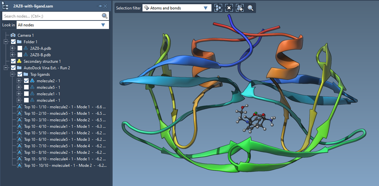Screen dimensions: 379x186
Task: Expand the 2AZ8-B.pdb tree node
Action: (12, 55)
